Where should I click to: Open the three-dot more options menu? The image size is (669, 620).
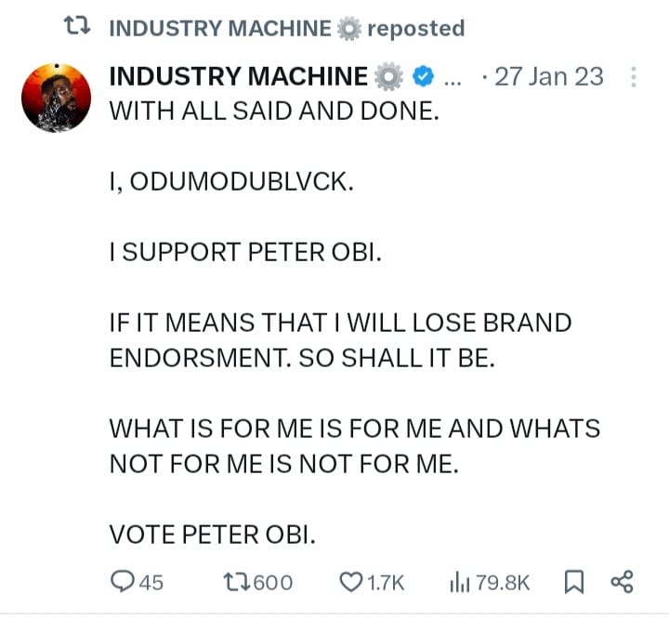coord(635,76)
